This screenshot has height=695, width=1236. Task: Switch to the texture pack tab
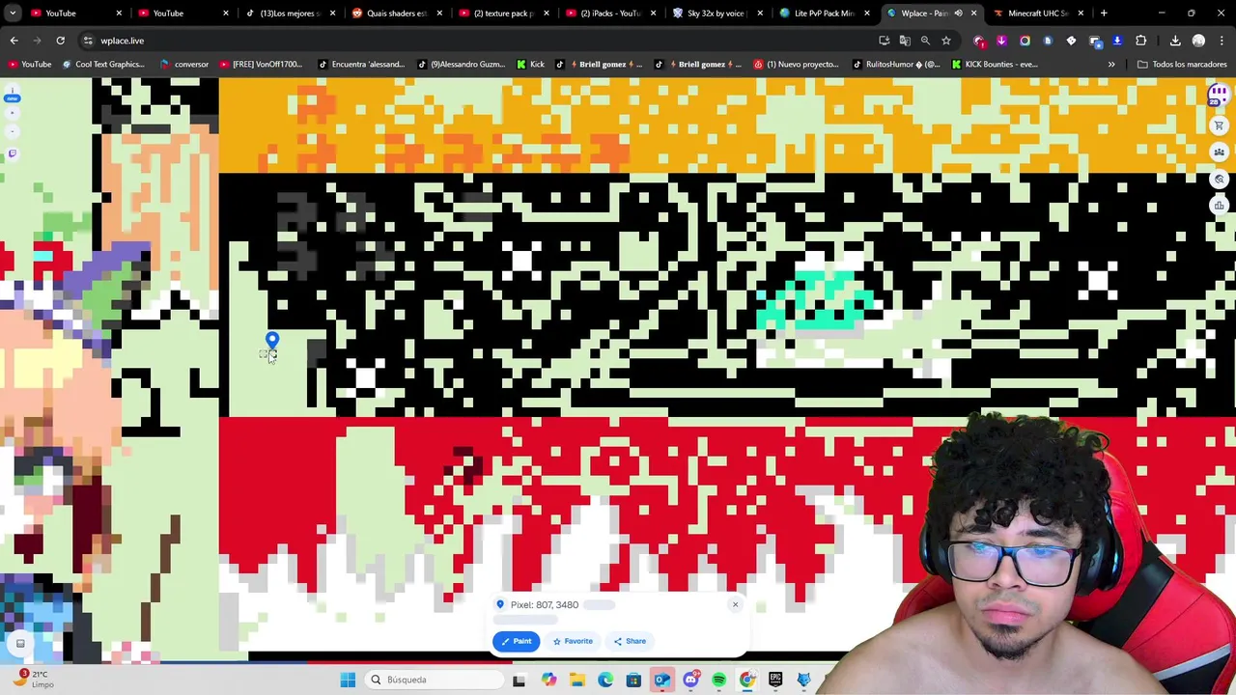503,14
